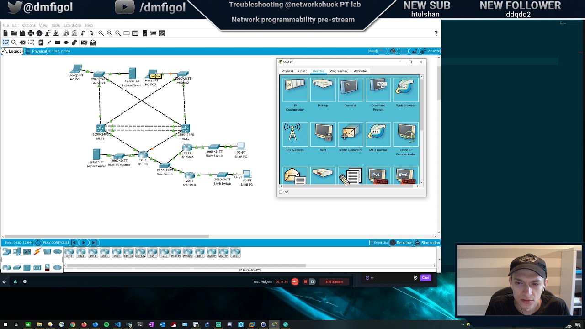
Task: Open the IPv6 Firewall app
Action: point(406,176)
